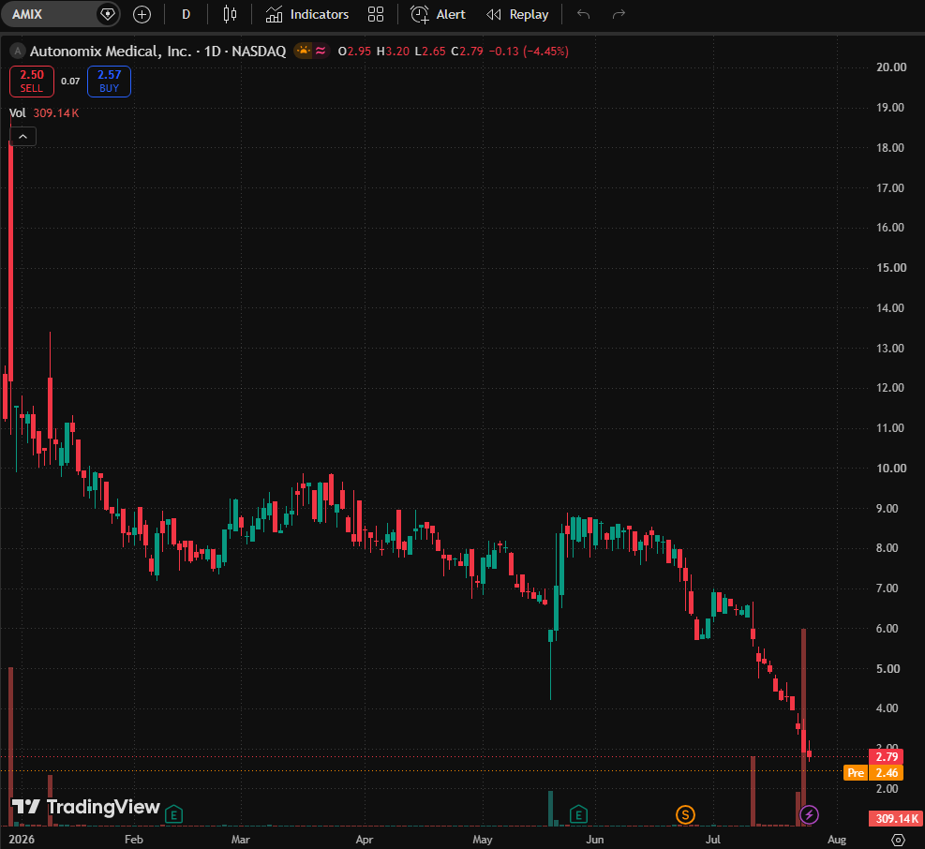
Task: Open the orange S split marker
Action: coord(685,815)
